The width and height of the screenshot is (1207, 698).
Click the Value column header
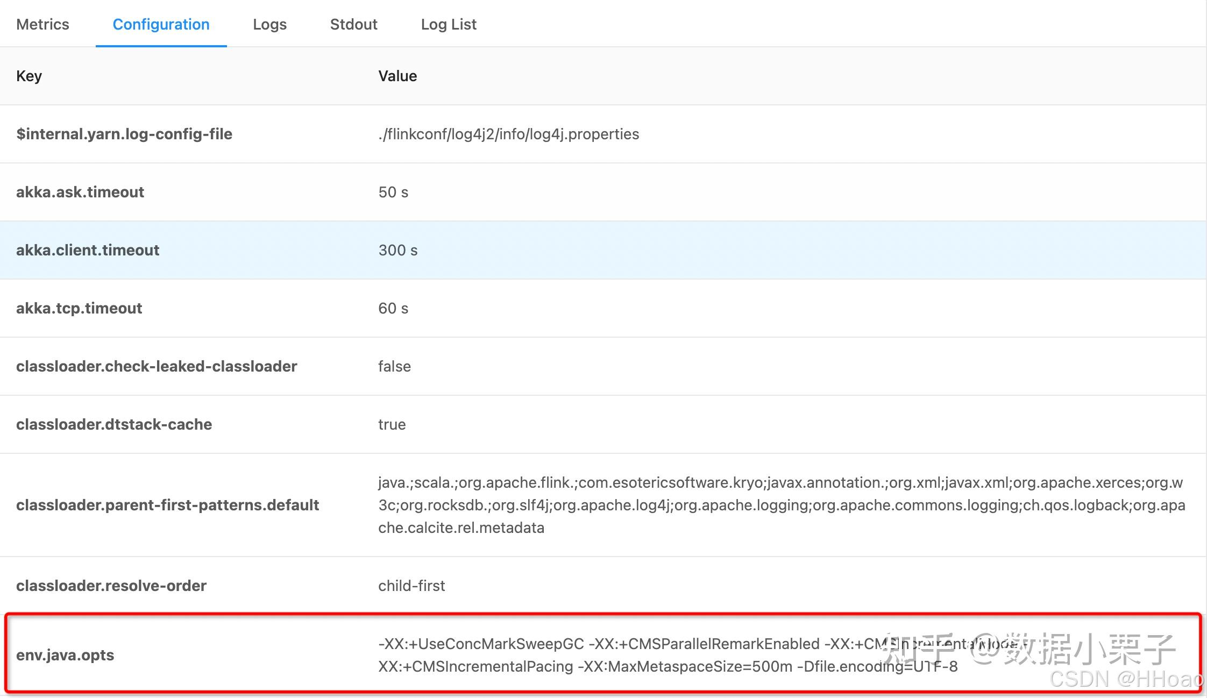[397, 76]
